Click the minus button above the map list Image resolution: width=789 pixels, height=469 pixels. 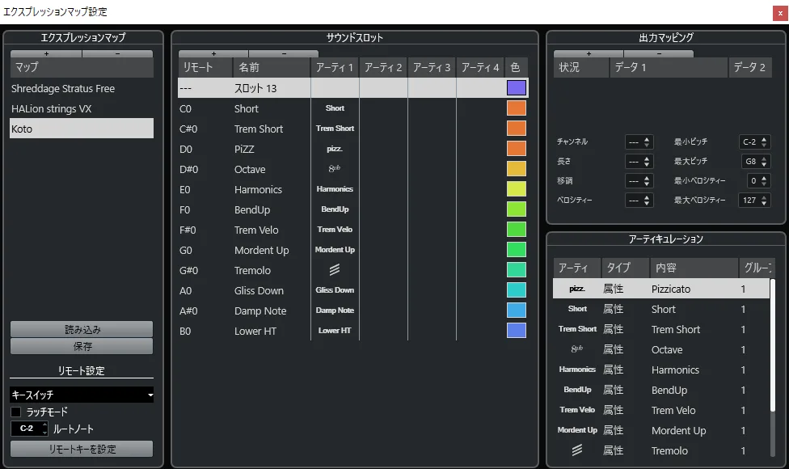[x=117, y=53]
